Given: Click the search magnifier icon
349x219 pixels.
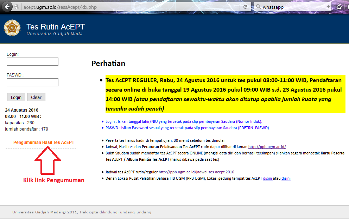Looking at the screenshot, I should pyautogui.click(x=258, y=7).
